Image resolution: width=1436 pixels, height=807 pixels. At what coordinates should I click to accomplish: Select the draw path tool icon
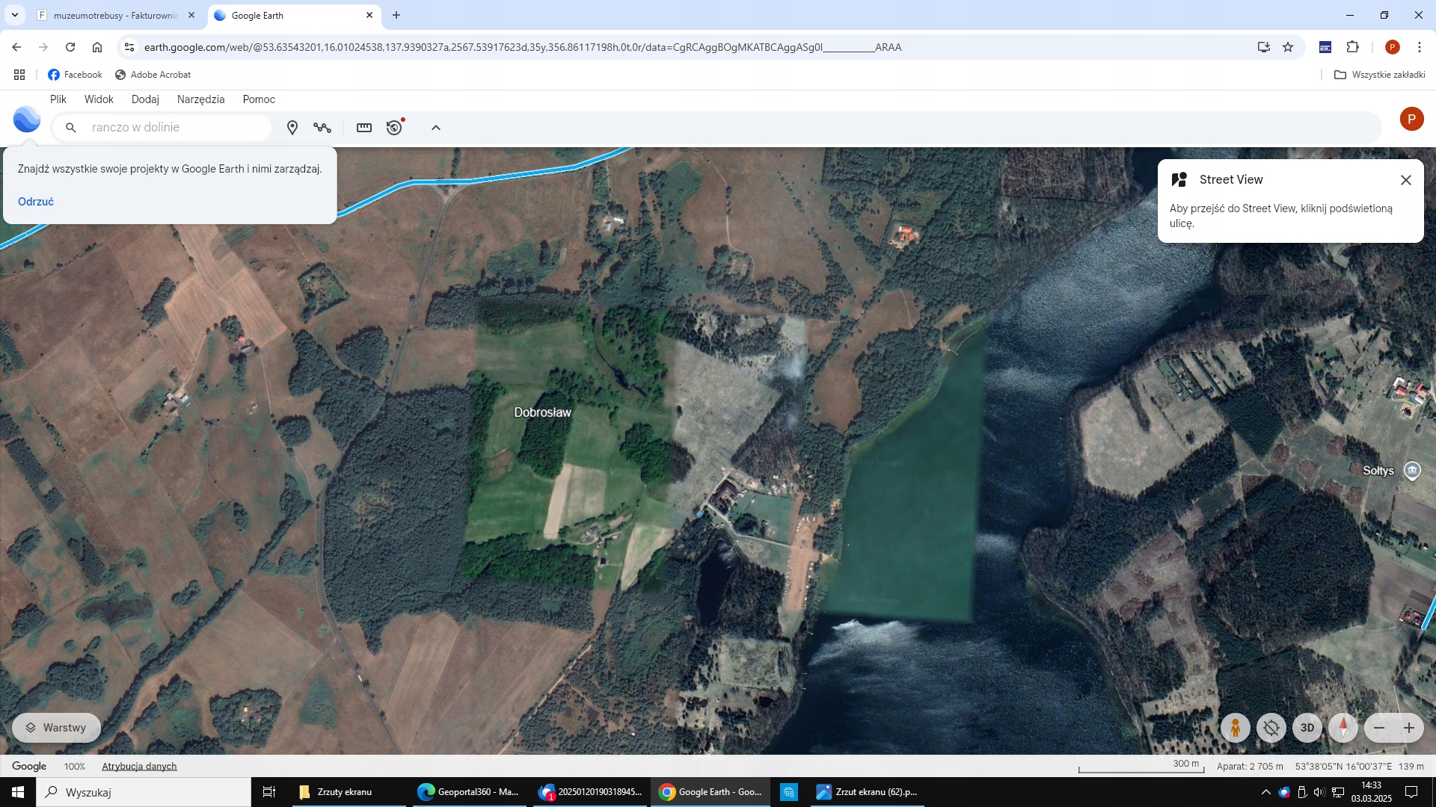(x=322, y=128)
